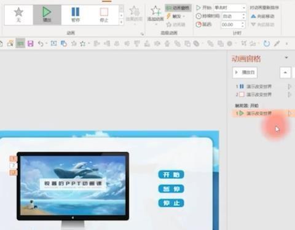
Task: Open the Undo history dropdown arrow
Action: 47,44
